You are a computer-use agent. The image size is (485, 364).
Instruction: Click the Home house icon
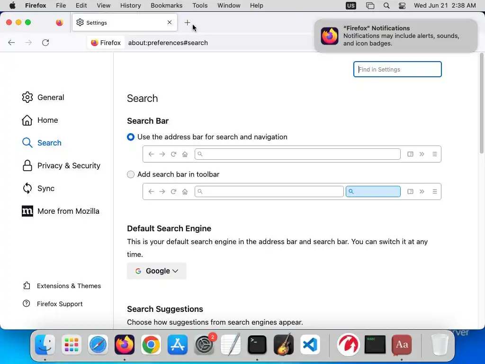coord(27,120)
